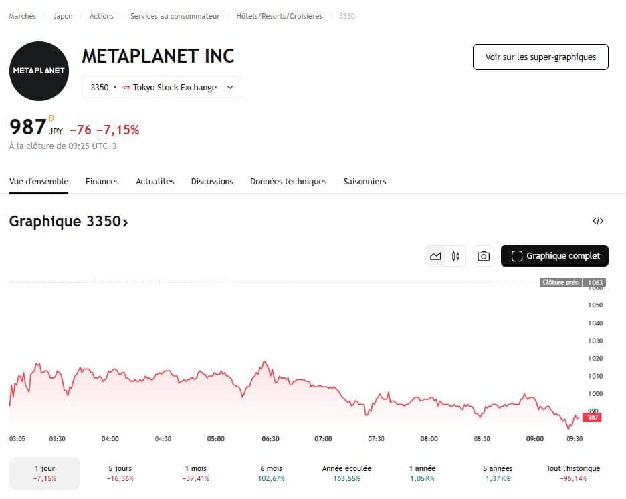
Task: Select the 1 mois time range
Action: pyautogui.click(x=196, y=473)
